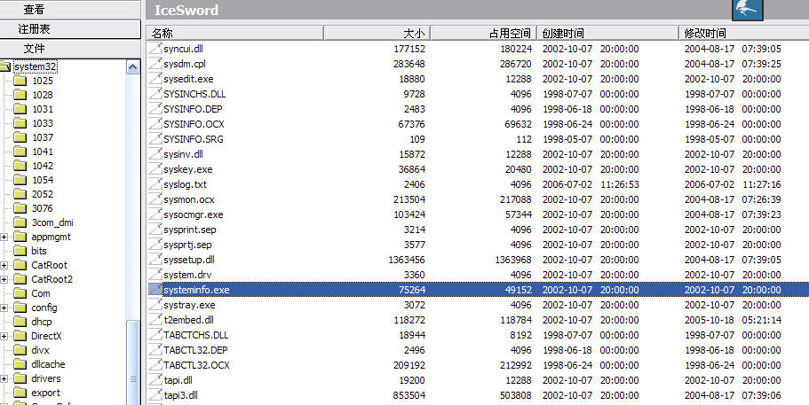Viewport: 809px width, 405px height.
Task: Sort files by 占用空间 column header
Action: pos(484,34)
